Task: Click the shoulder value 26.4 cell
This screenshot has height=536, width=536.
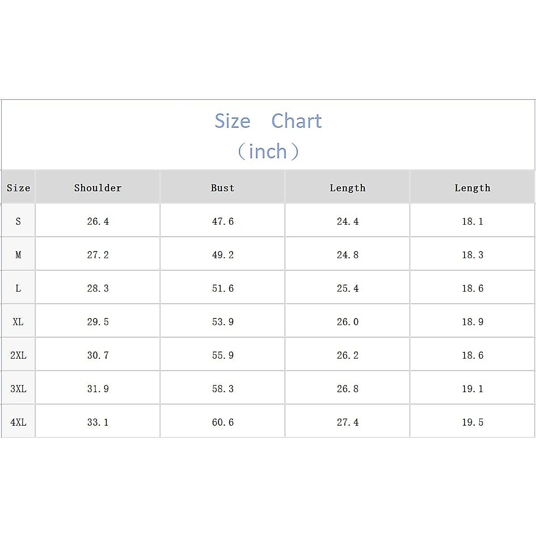Action: point(98,222)
